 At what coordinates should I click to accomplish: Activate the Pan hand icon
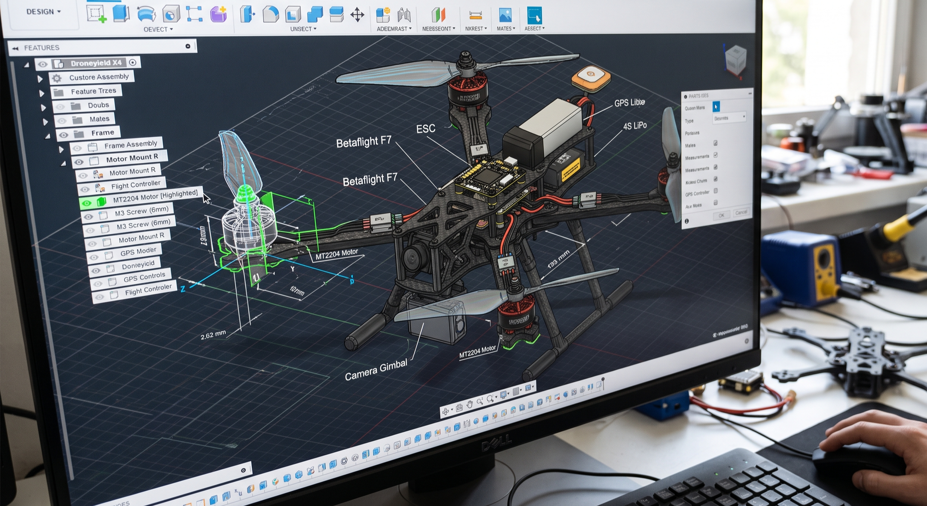(x=469, y=405)
